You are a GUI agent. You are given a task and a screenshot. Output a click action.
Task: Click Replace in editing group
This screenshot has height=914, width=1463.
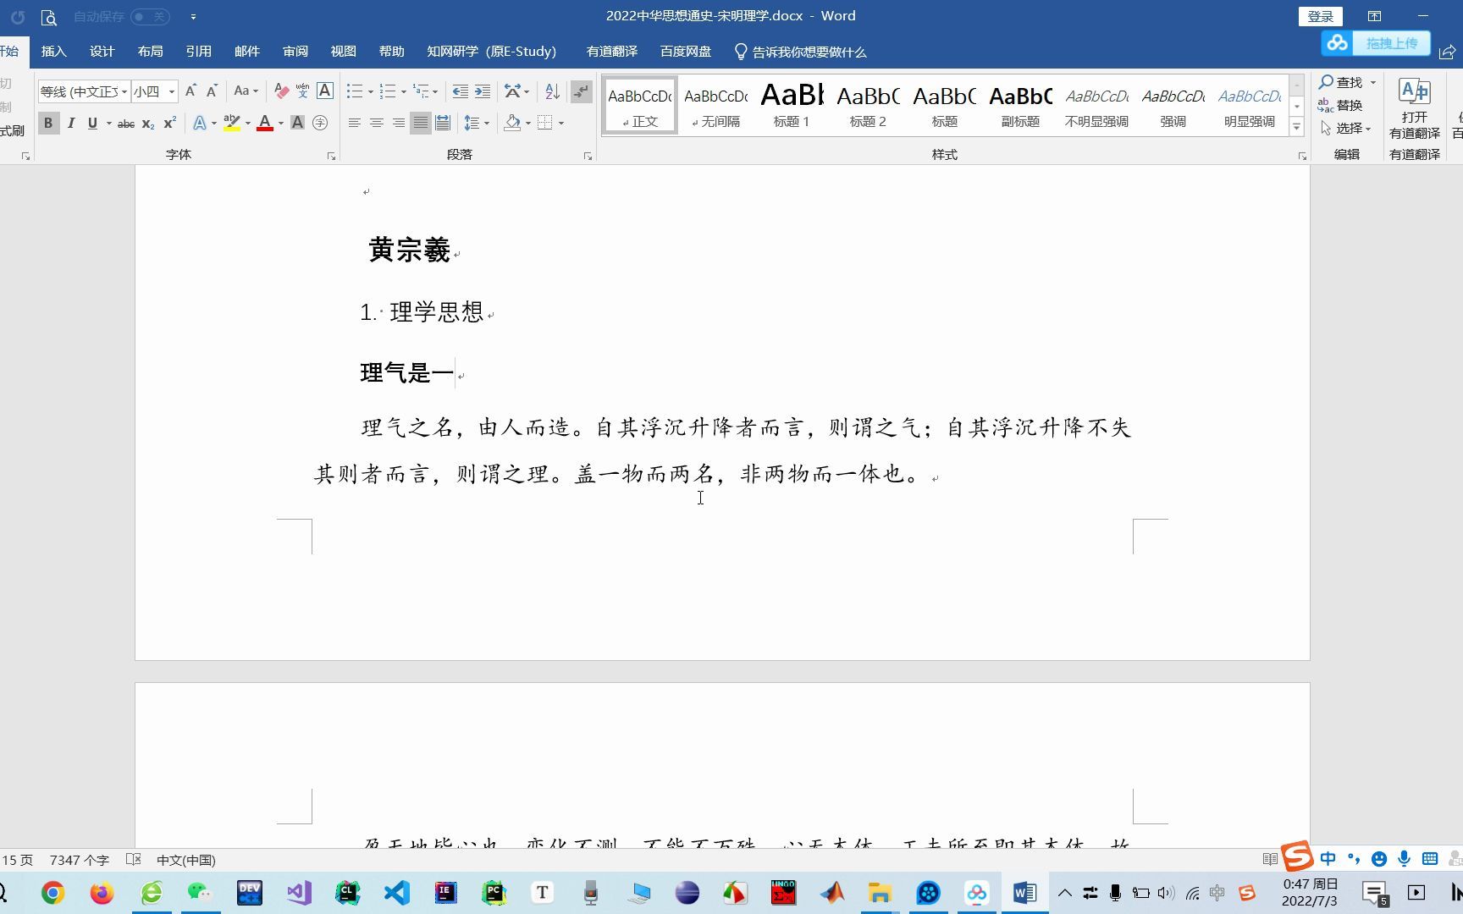[1341, 105]
